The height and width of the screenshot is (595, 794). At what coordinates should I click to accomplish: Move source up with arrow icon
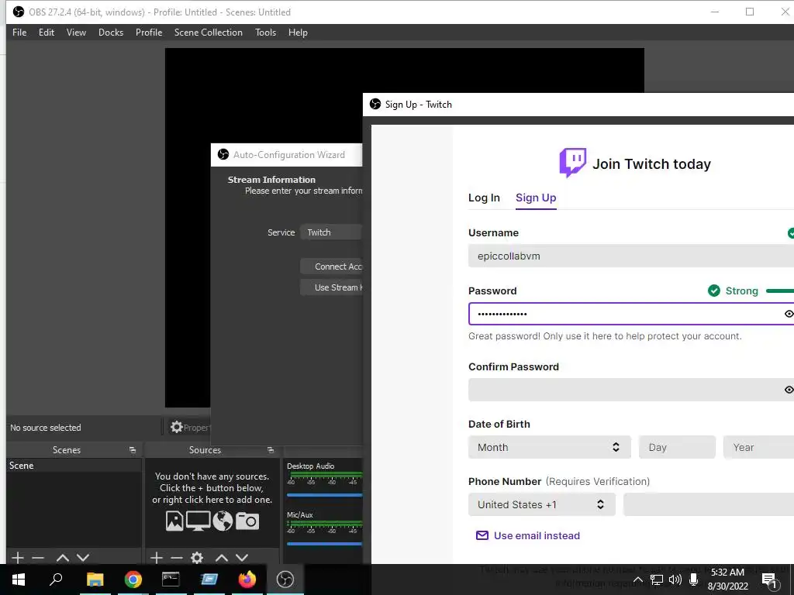[221, 558]
